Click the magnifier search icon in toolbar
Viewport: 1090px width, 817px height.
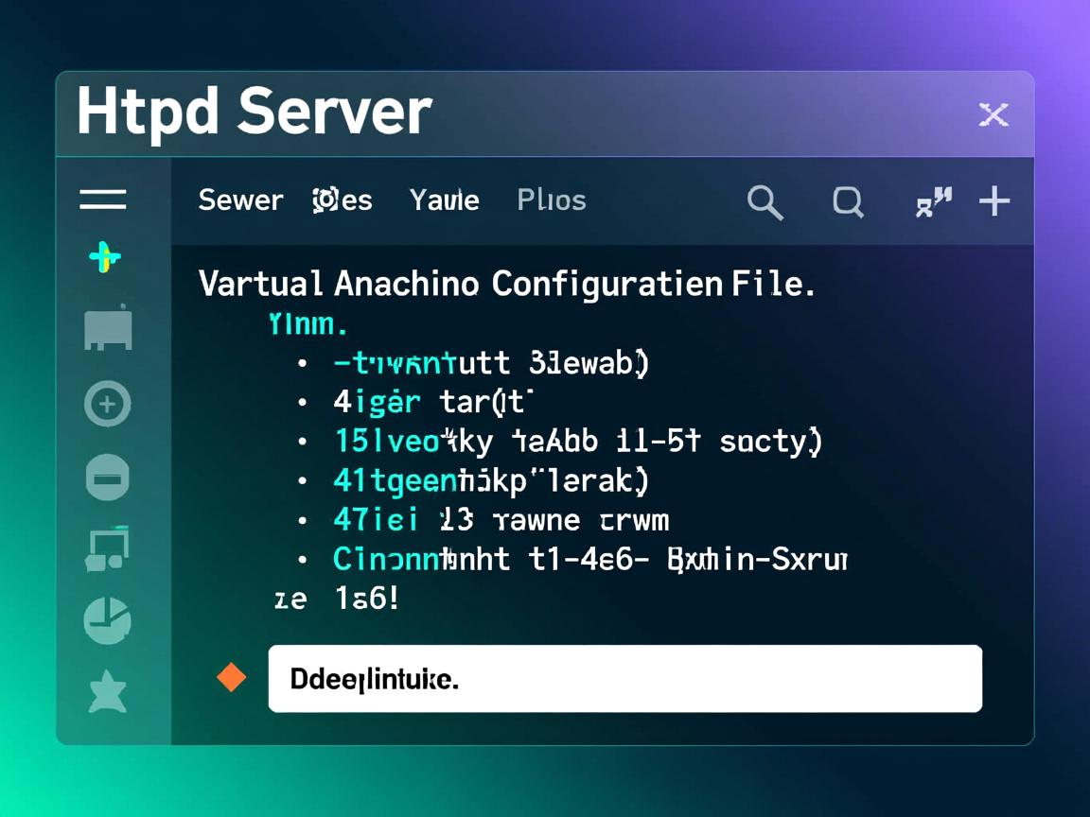point(765,201)
